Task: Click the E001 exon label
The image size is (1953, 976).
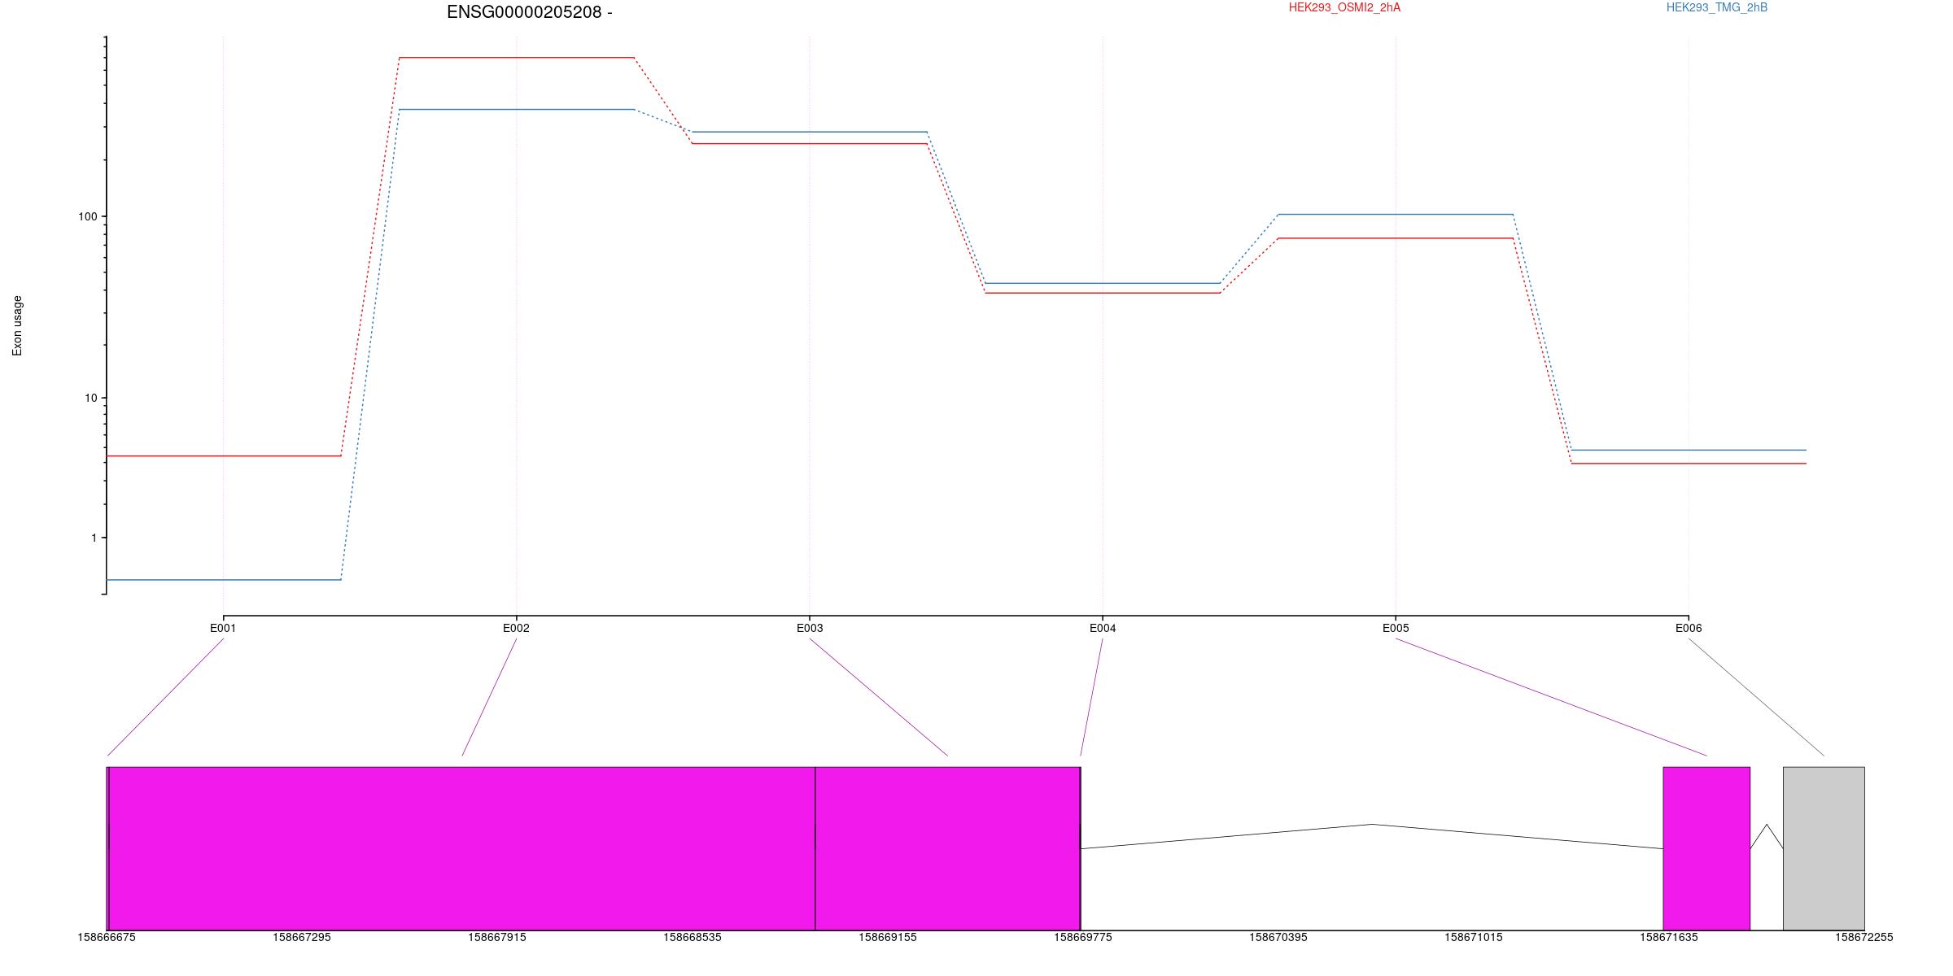Action: [223, 628]
